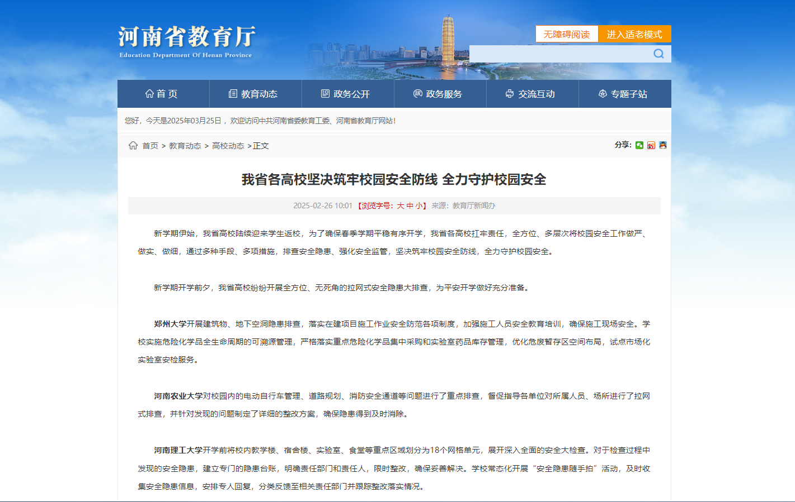Click the 河南省教育厅 site logo

point(186,41)
